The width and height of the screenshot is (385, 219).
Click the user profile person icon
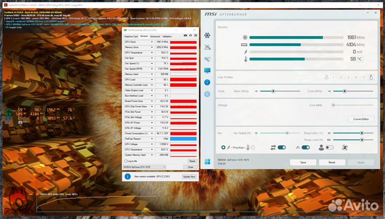pyautogui.click(x=327, y=77)
